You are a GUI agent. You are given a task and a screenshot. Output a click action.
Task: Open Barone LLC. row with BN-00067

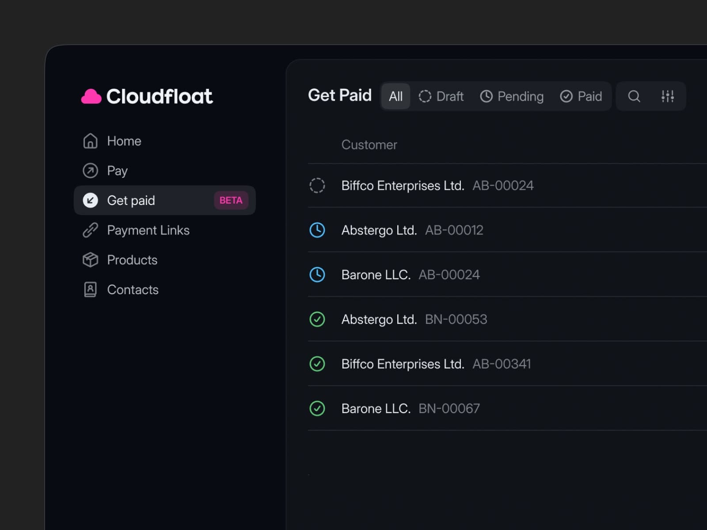click(376, 409)
